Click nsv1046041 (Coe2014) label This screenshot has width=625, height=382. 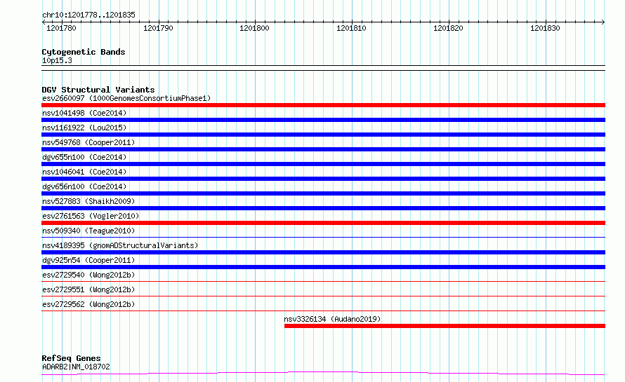click(x=84, y=172)
